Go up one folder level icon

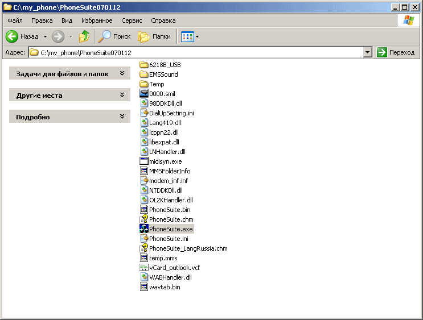(x=84, y=36)
